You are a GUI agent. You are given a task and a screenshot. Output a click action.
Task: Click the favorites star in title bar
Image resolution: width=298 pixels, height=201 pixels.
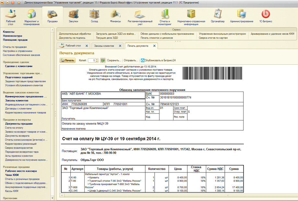[19, 3]
